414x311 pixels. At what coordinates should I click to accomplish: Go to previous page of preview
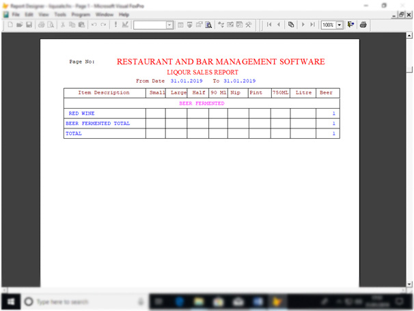(279, 25)
